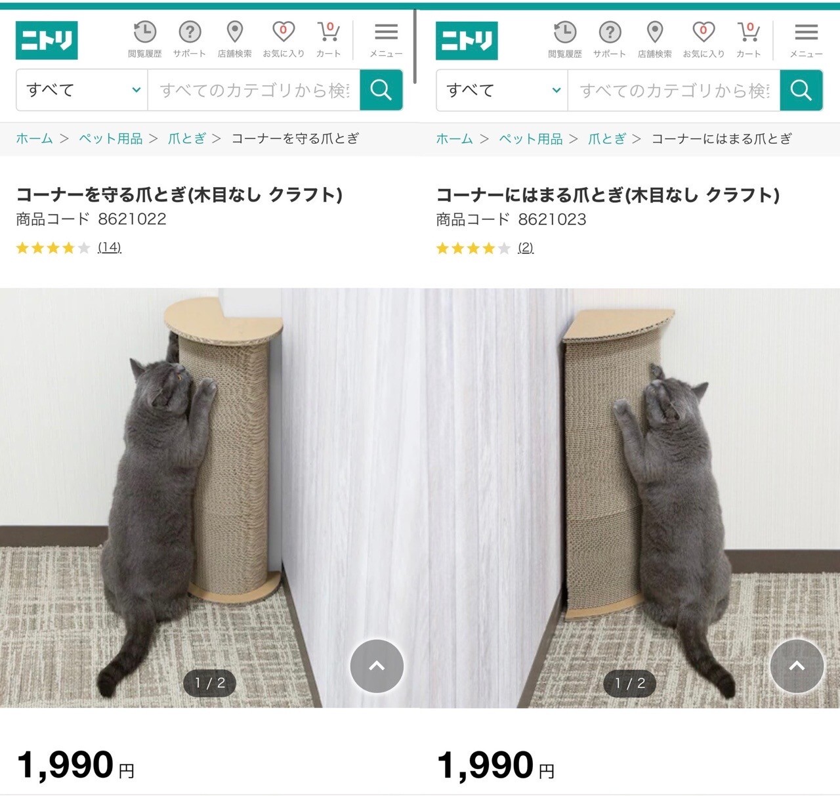
Task: Open browsing history icon in left page
Action: click(144, 39)
